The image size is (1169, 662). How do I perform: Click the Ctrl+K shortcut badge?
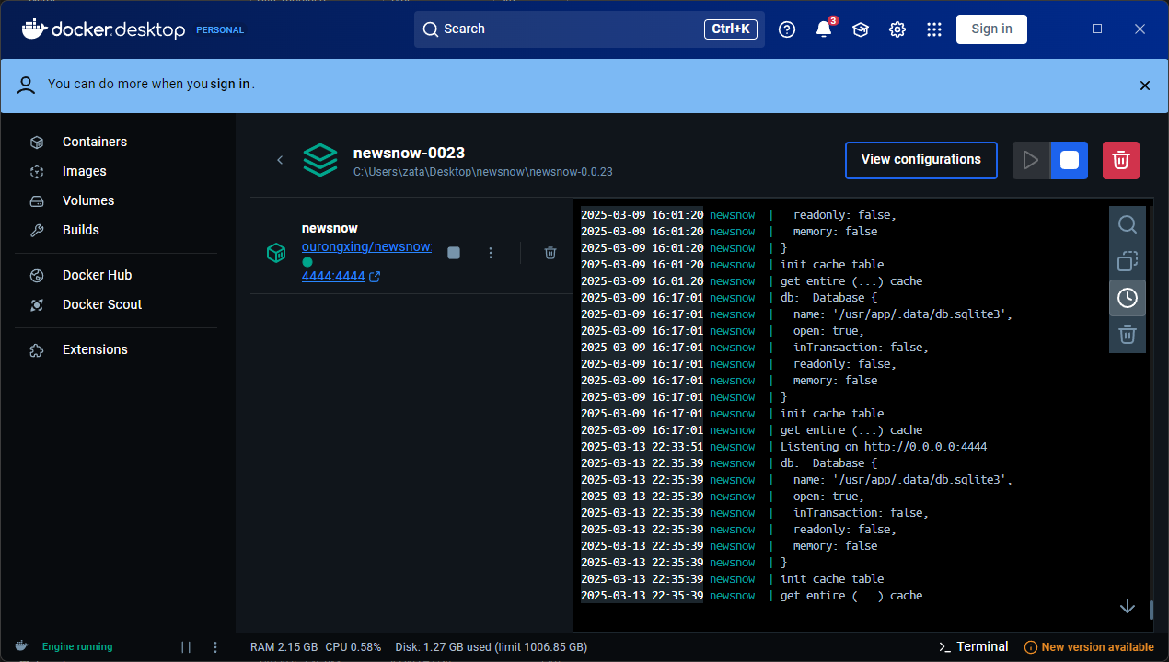pyautogui.click(x=731, y=29)
